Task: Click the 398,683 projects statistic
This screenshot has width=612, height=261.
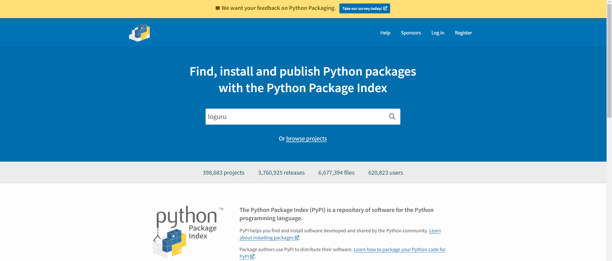Action: tap(223, 173)
